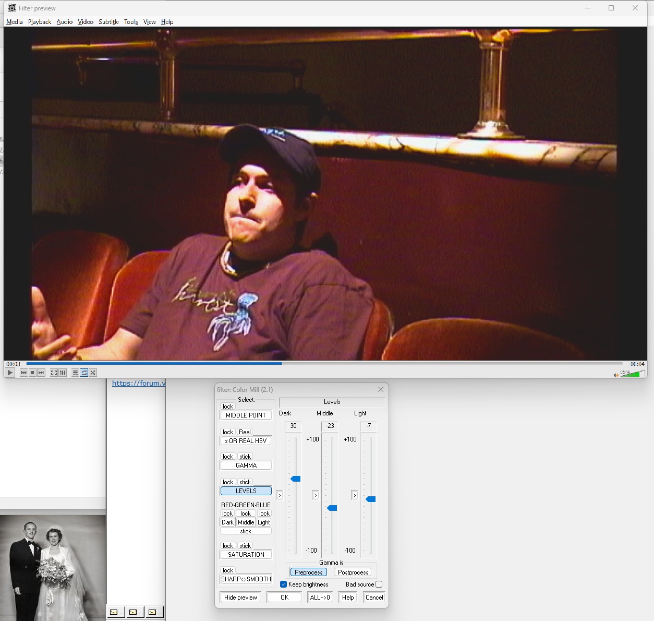
Task: Select the SATURATION mode
Action: (246, 555)
